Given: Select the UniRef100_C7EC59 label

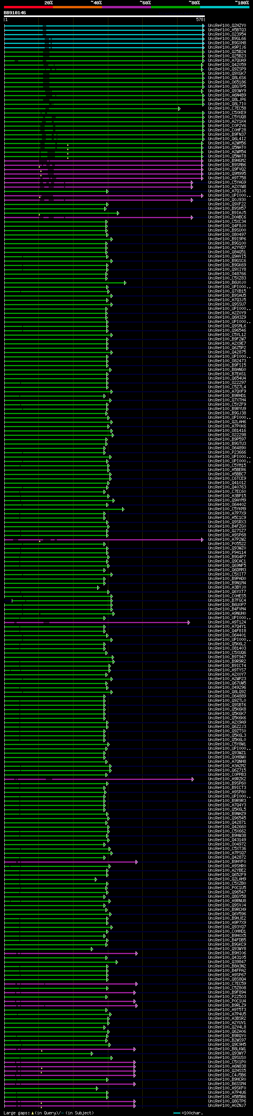Looking at the screenshot, I should click(x=227, y=983).
